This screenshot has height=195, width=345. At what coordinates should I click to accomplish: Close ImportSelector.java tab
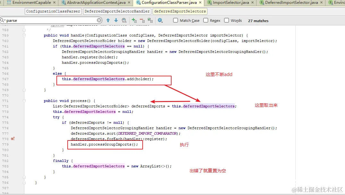click(252, 3)
